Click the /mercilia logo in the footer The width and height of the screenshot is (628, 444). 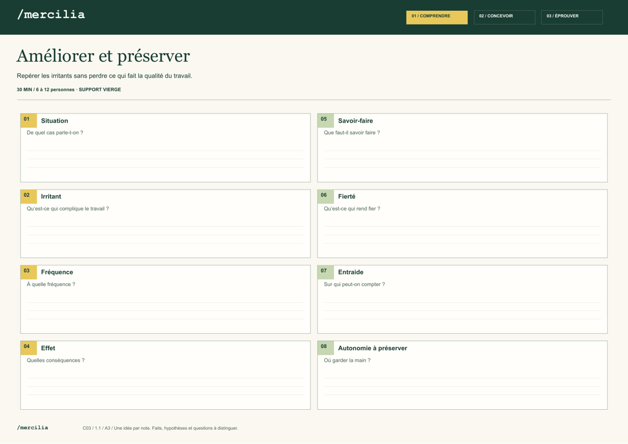[33, 427]
